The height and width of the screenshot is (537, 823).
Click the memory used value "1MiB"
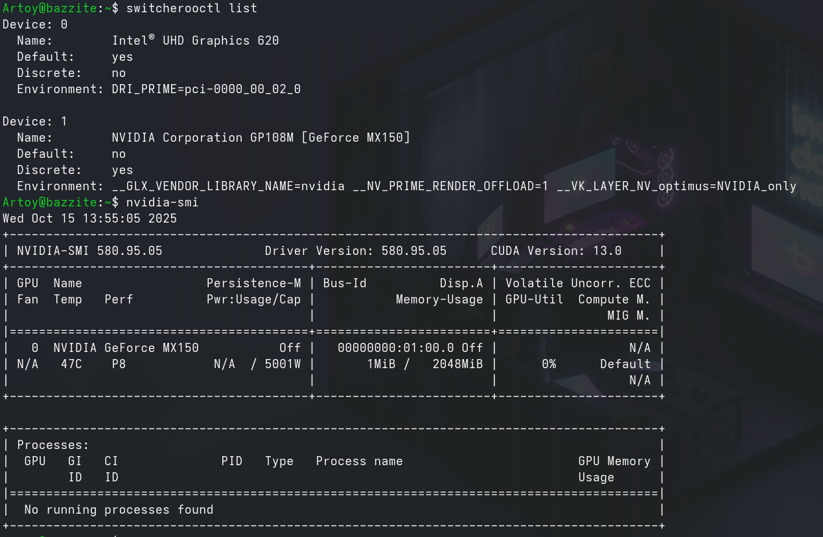tap(381, 364)
